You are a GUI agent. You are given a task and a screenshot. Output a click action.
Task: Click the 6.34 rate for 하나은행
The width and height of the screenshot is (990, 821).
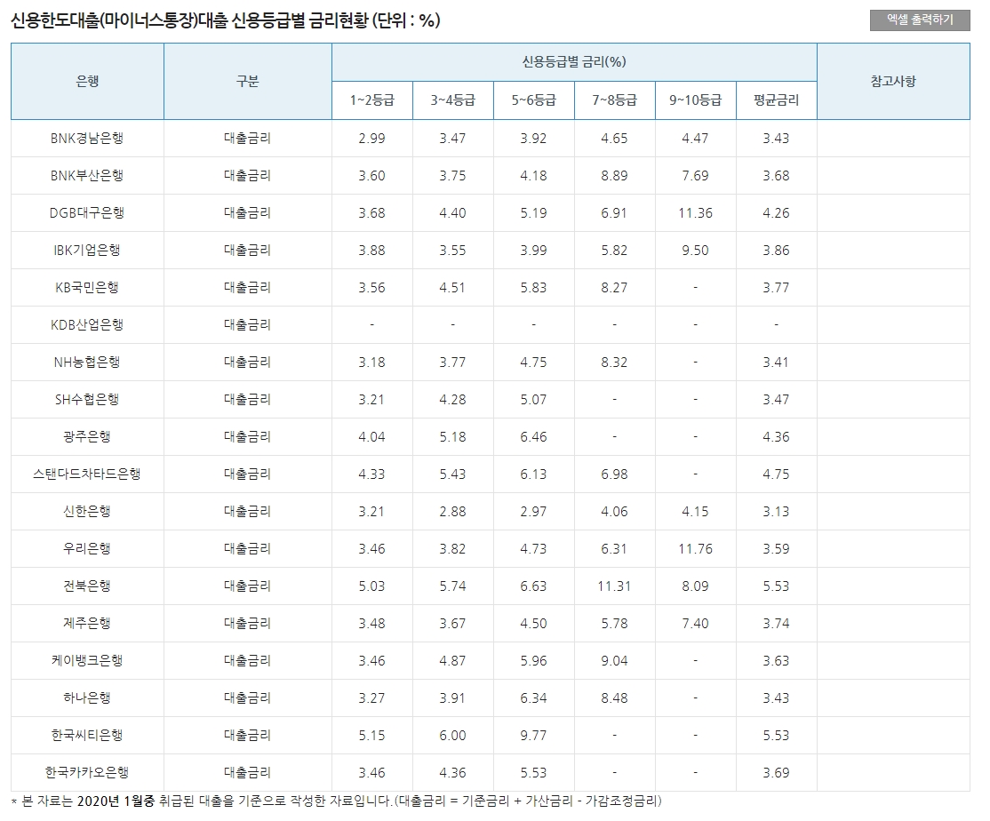coord(533,697)
